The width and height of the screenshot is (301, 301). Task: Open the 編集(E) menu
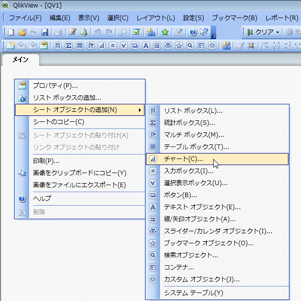click(x=60, y=18)
